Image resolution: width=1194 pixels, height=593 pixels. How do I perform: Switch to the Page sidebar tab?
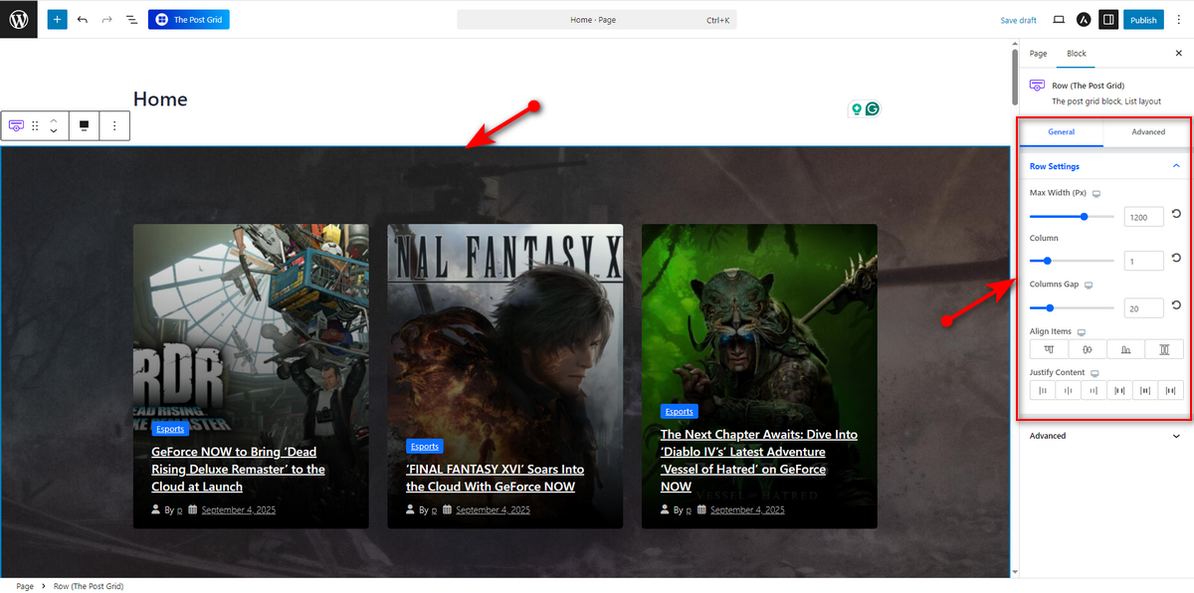(x=1038, y=54)
